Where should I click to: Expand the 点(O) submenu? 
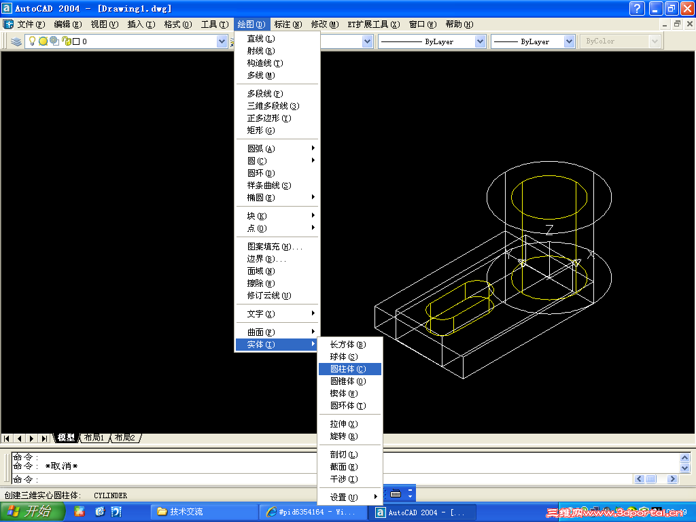[277, 228]
